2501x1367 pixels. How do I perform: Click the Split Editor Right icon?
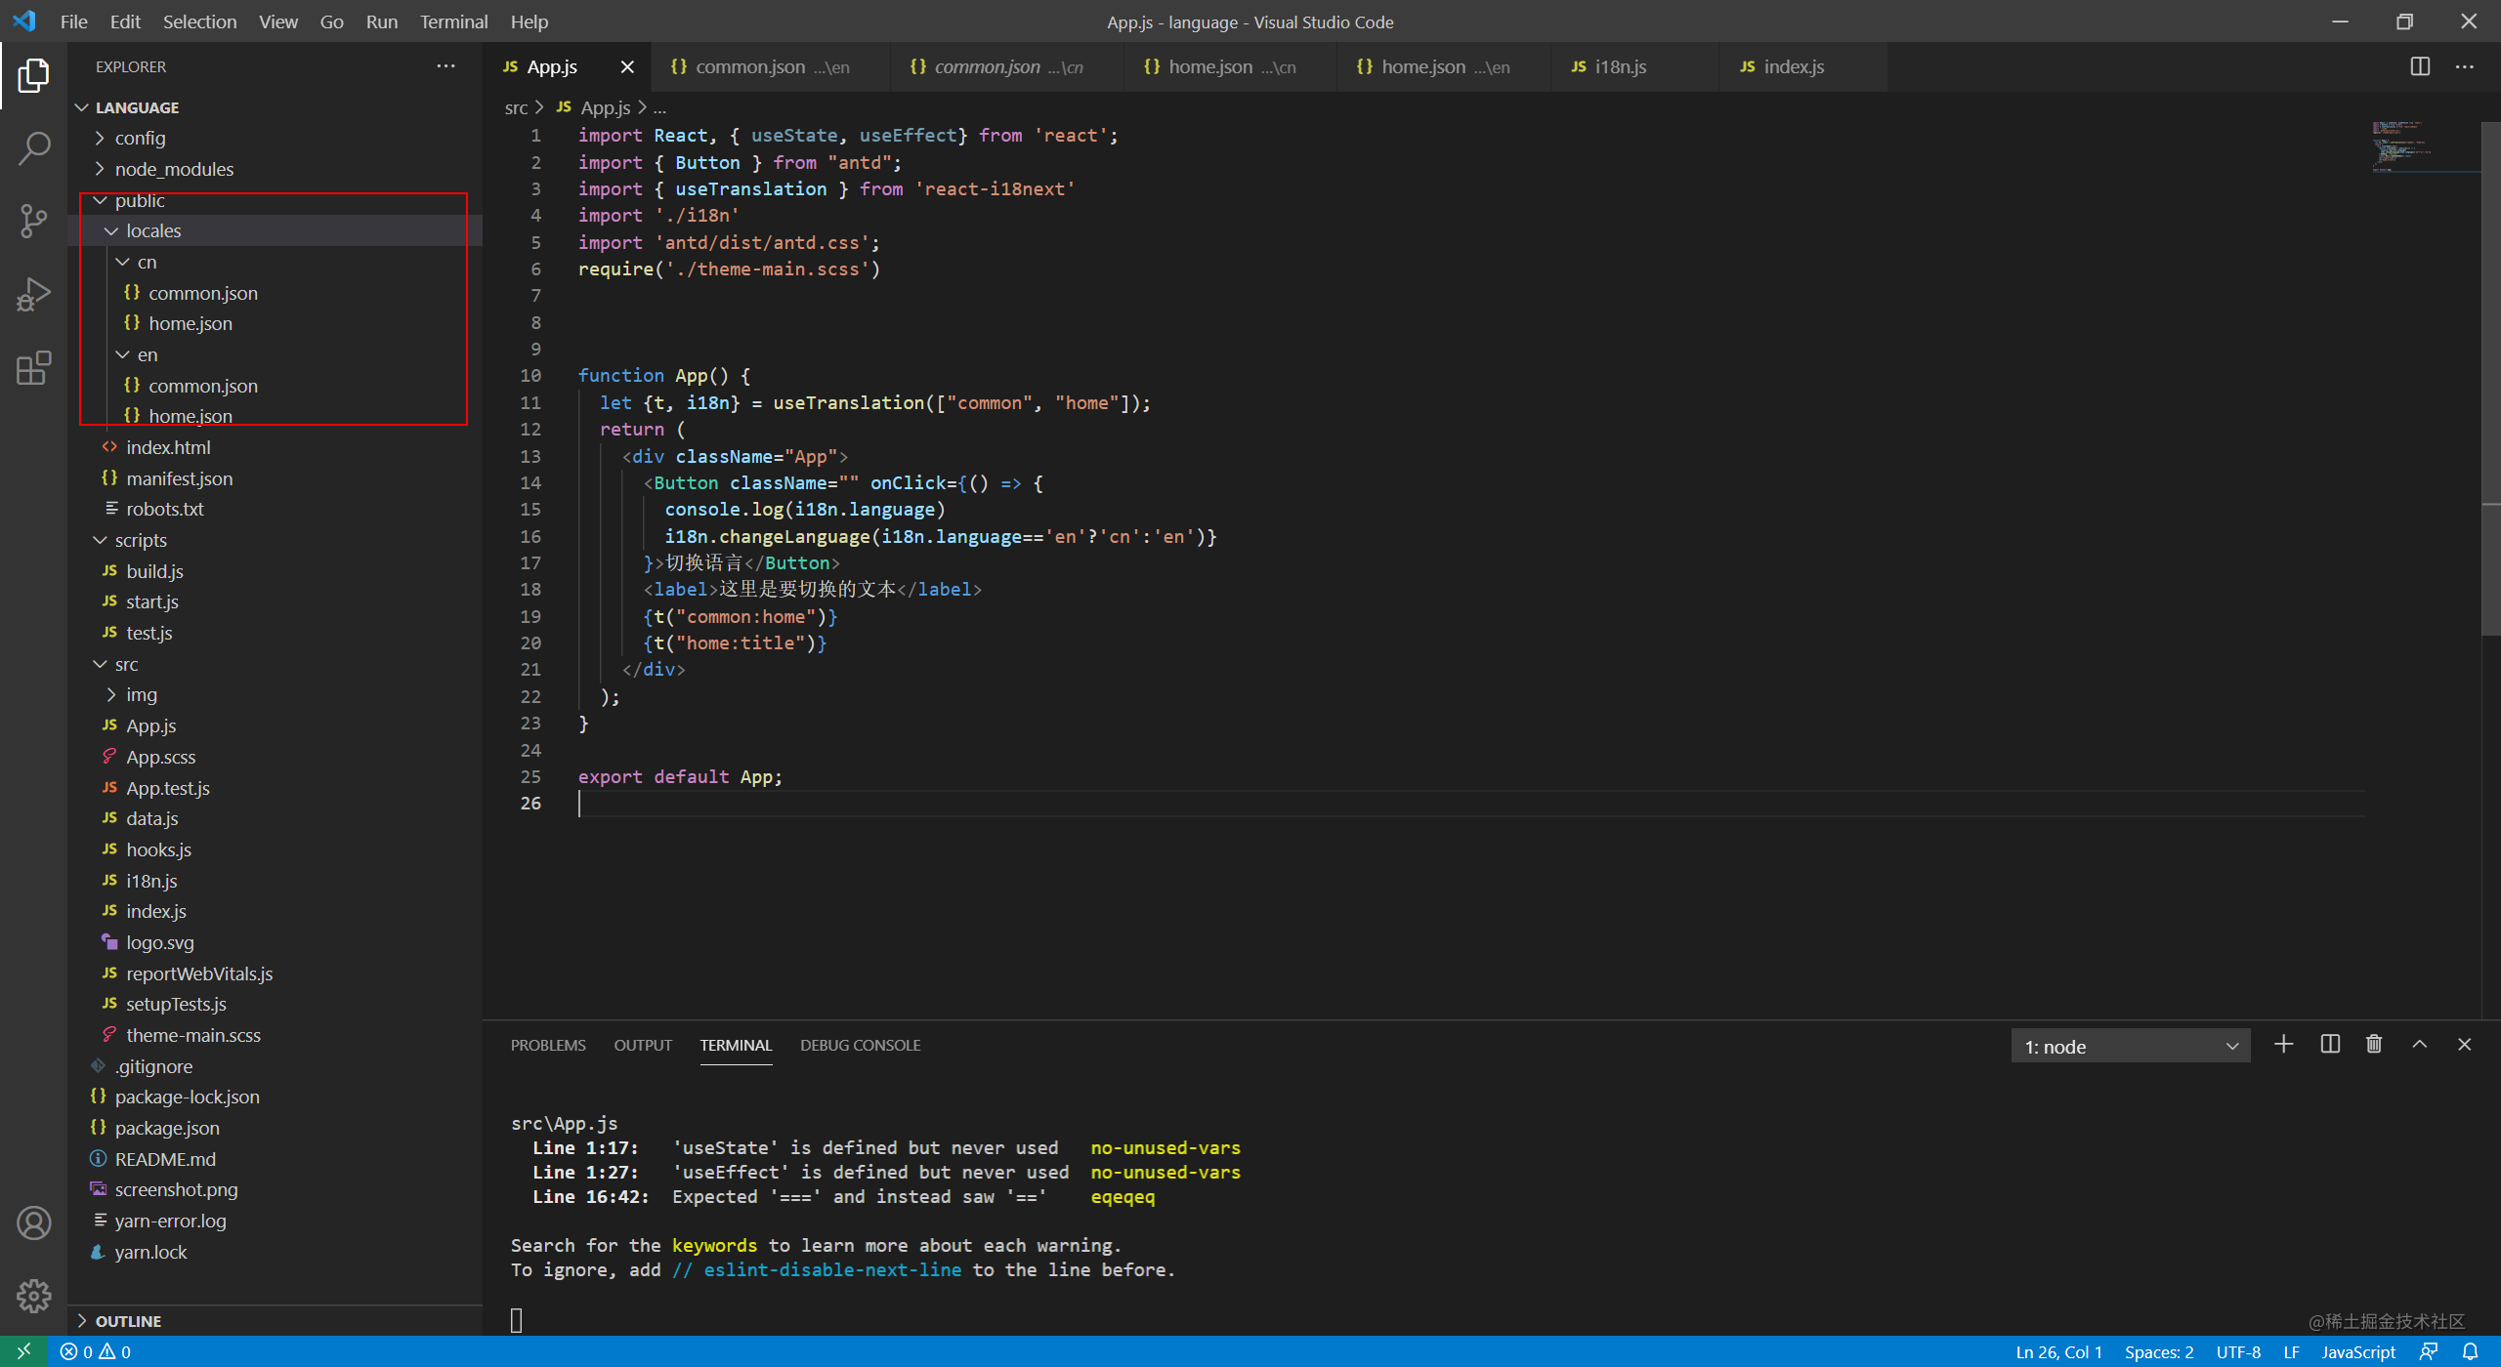tap(2420, 66)
